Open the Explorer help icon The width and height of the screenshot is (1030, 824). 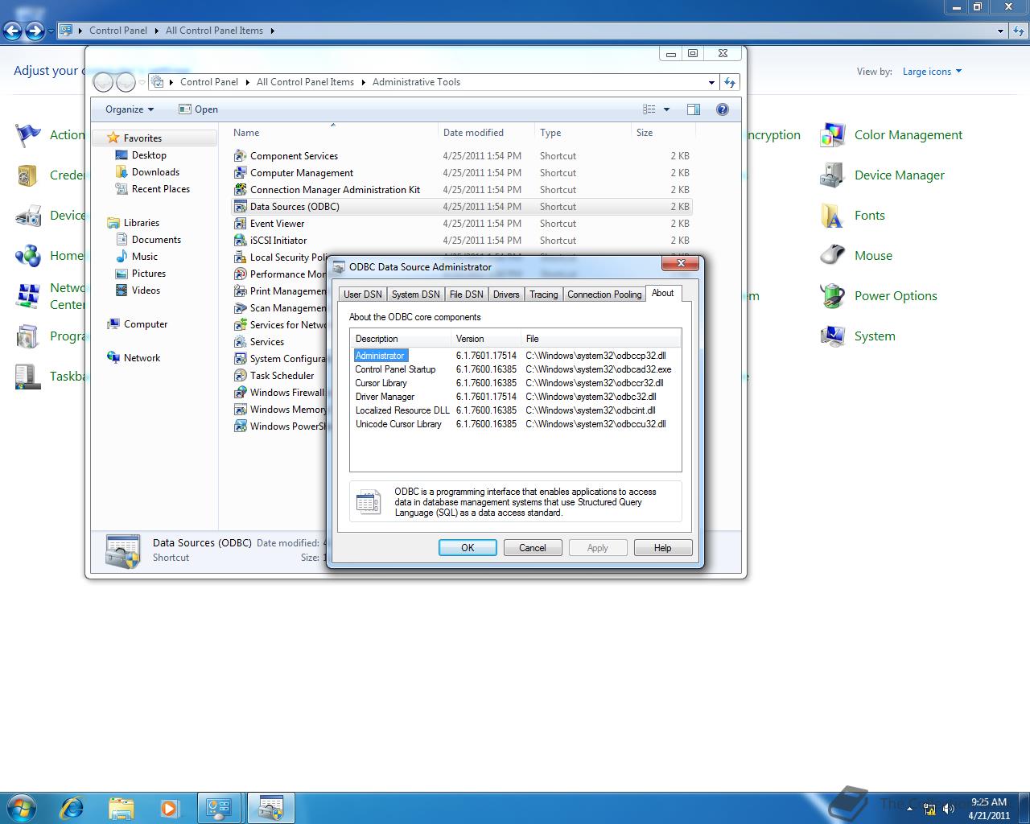pos(723,109)
